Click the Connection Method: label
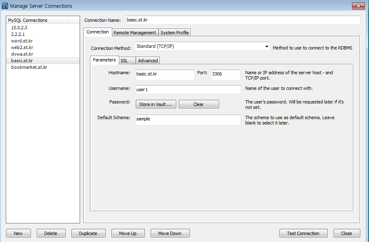This screenshot has width=369, height=242. click(111, 48)
